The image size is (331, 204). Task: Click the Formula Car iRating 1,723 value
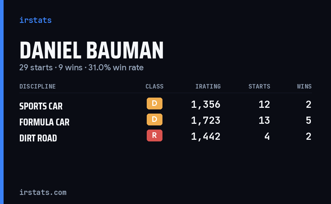click(x=206, y=120)
